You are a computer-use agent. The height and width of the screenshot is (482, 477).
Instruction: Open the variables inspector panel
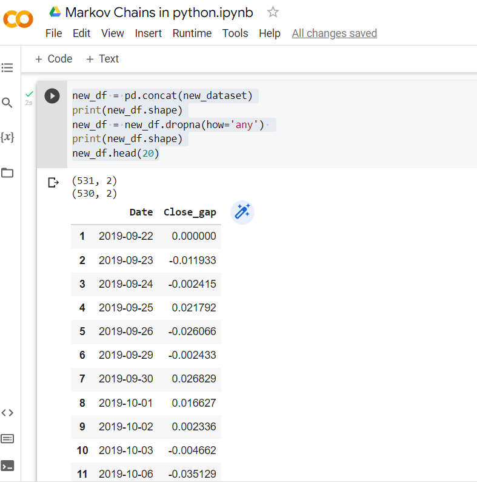coord(7,137)
